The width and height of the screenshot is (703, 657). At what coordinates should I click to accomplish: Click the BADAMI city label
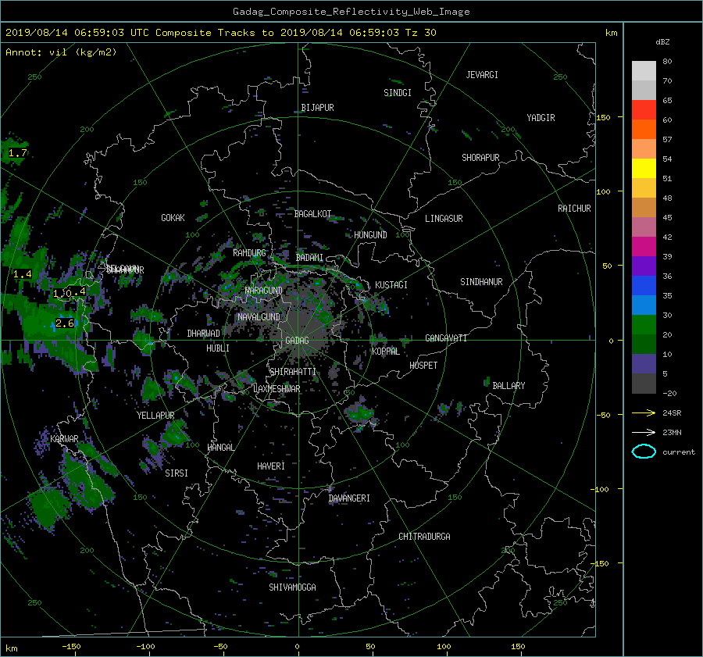click(309, 258)
